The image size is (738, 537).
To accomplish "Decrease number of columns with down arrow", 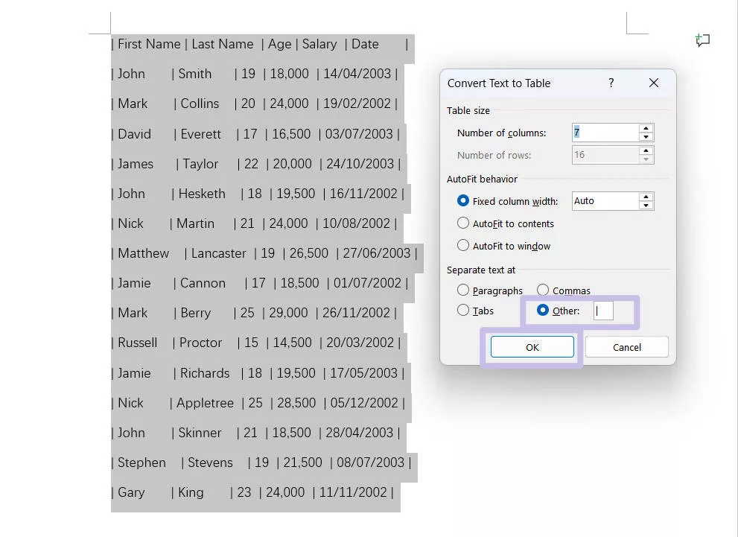I will pyautogui.click(x=646, y=137).
